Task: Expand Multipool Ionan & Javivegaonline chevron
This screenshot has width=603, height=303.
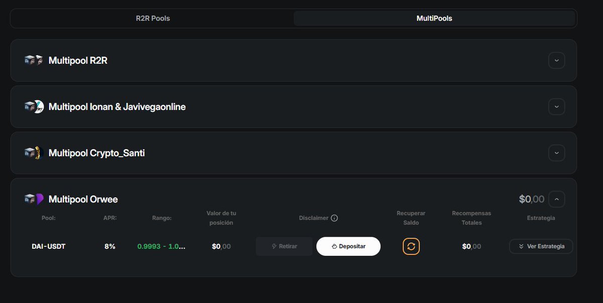Action: coord(556,107)
